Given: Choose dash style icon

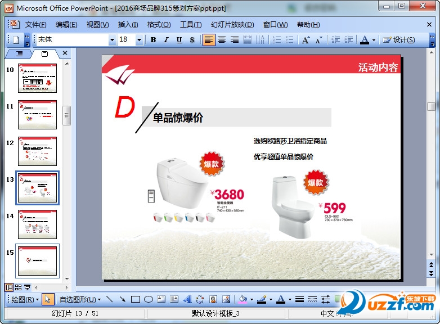Looking at the screenshot, I should 312,300.
